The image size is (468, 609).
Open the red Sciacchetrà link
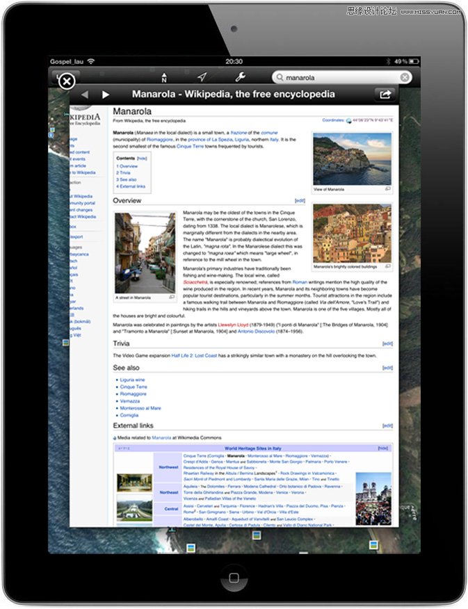pos(195,282)
